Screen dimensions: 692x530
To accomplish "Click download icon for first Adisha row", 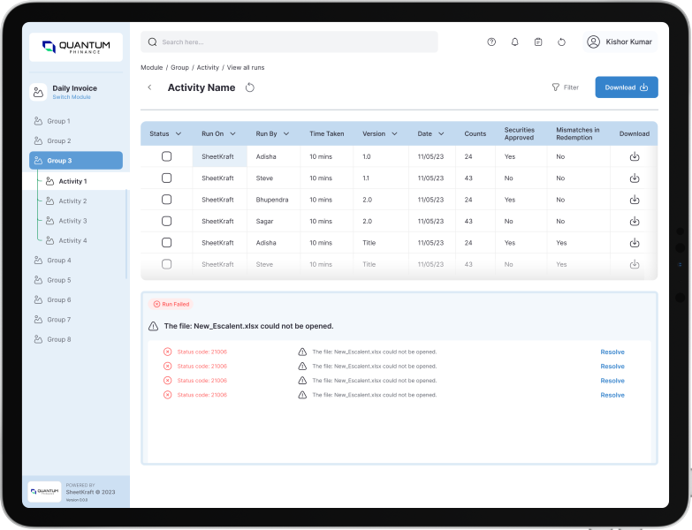I will click(x=634, y=156).
